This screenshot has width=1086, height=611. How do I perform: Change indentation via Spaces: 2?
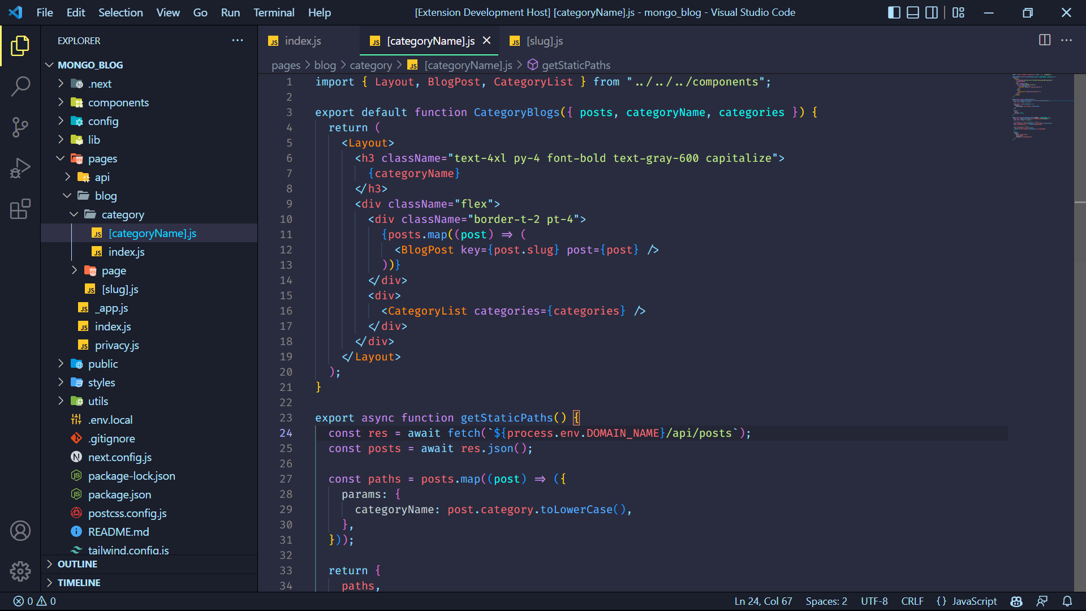click(x=826, y=601)
